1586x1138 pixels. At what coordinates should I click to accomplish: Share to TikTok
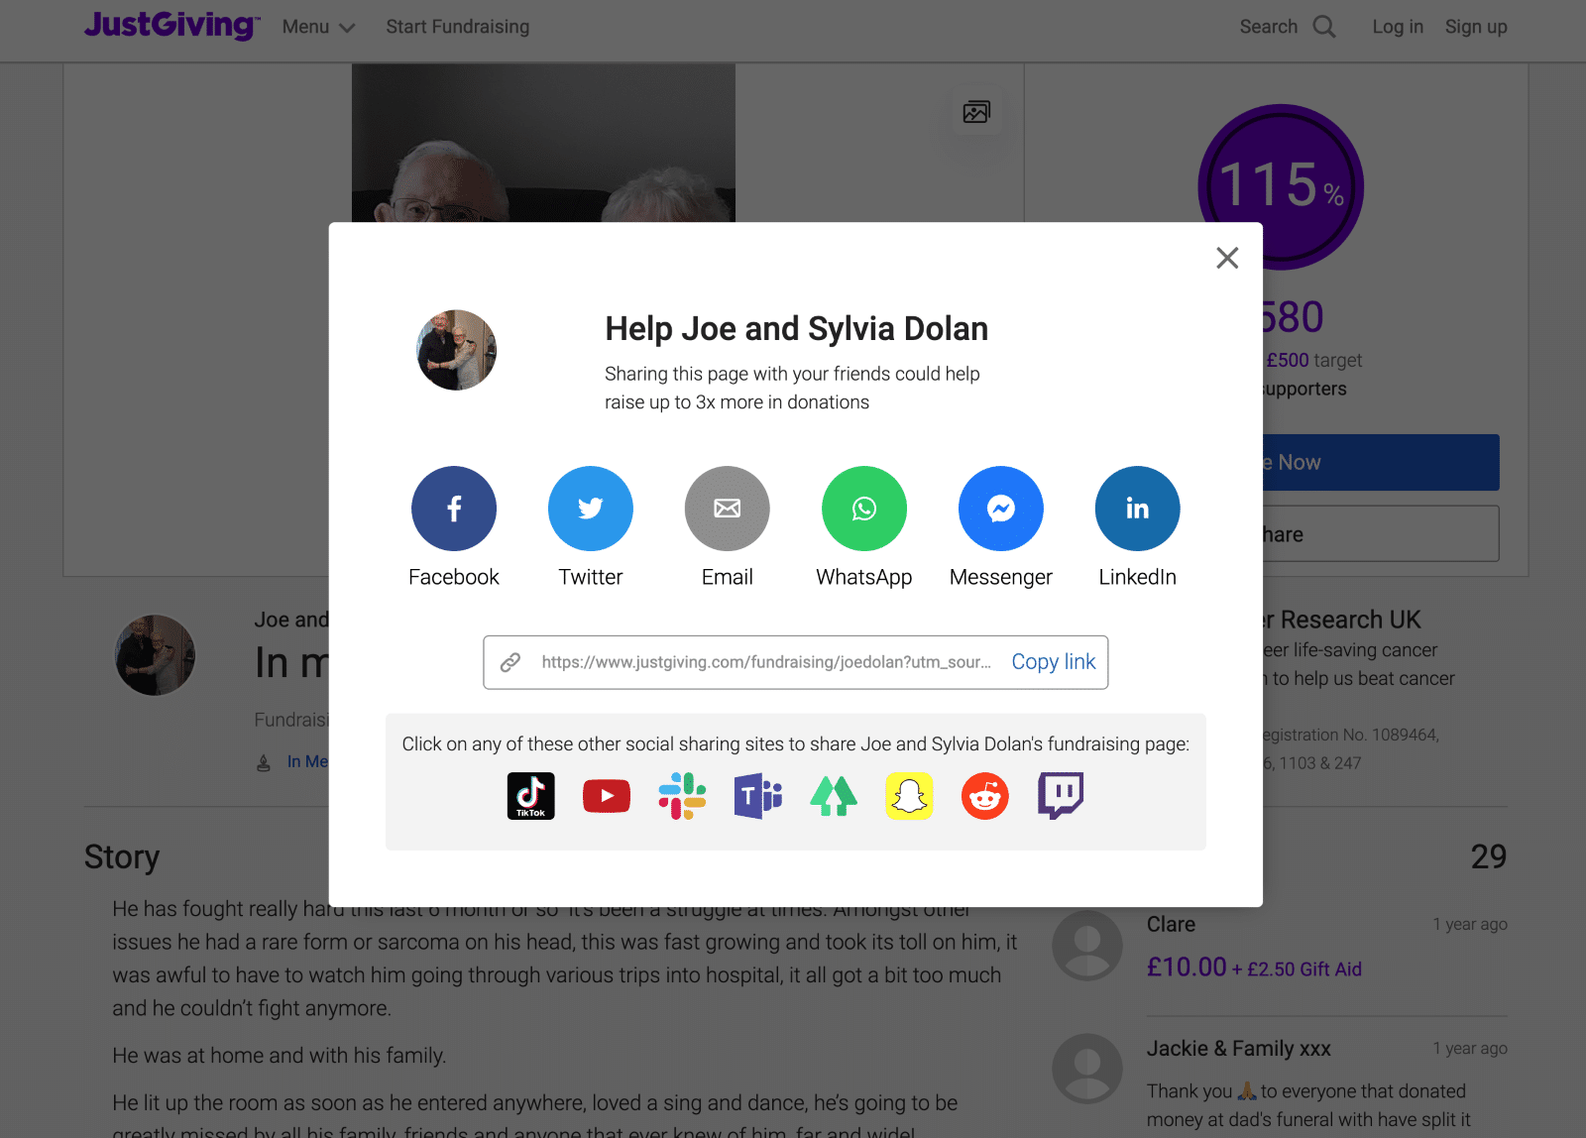pos(530,796)
